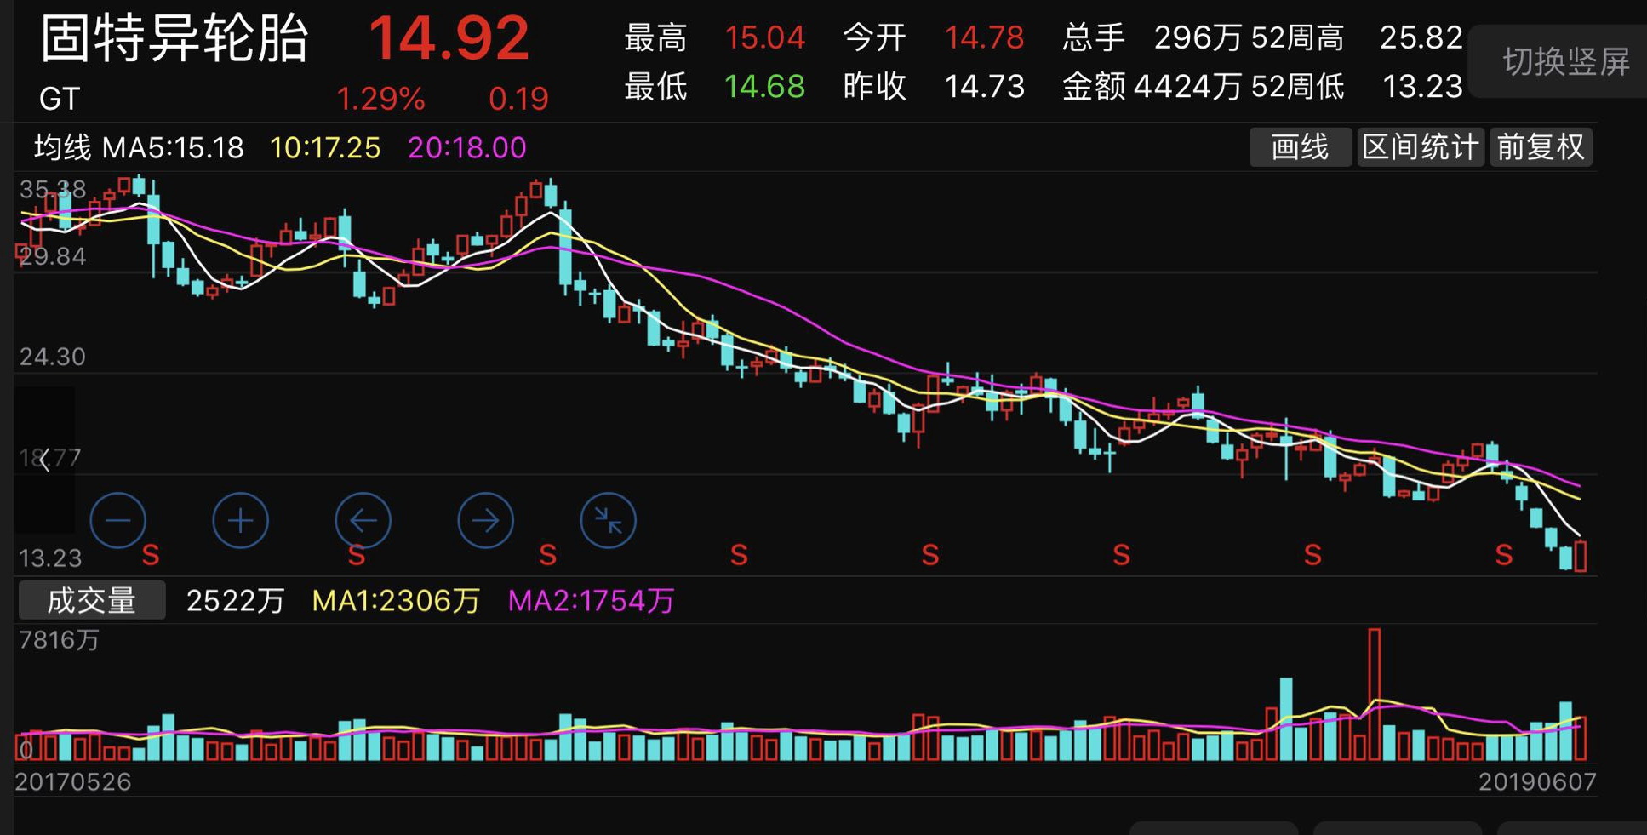The height and width of the screenshot is (835, 1647).
Task: Toggle the 前复权 adjustment option
Action: click(x=1541, y=147)
